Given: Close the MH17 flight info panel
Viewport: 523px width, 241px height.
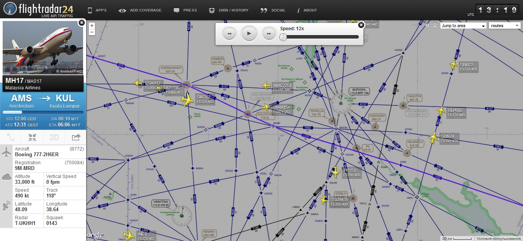Looking at the screenshot, I should [81, 23].
